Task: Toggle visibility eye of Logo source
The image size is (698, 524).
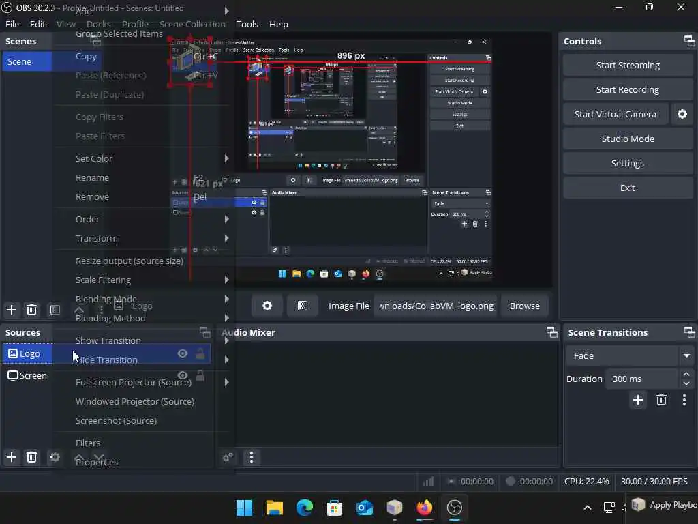Action: click(x=183, y=353)
